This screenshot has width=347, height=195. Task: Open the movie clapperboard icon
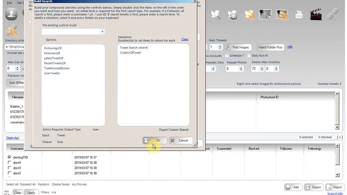click(x=316, y=15)
